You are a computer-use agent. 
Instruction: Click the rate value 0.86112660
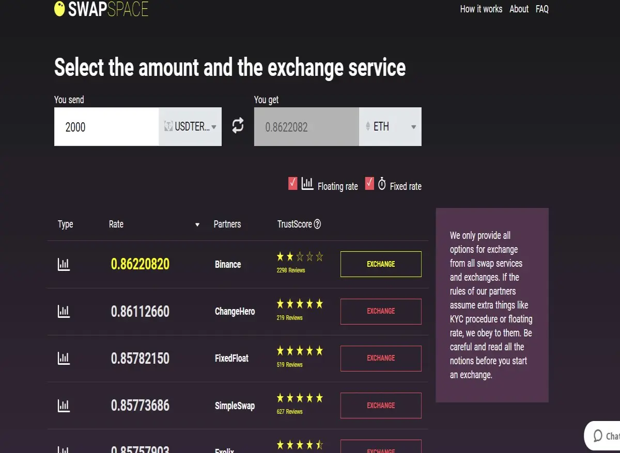click(140, 312)
